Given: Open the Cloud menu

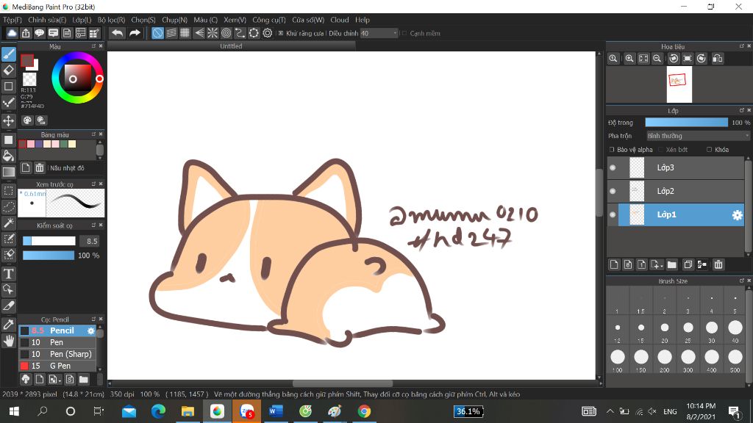Looking at the screenshot, I should point(340,20).
